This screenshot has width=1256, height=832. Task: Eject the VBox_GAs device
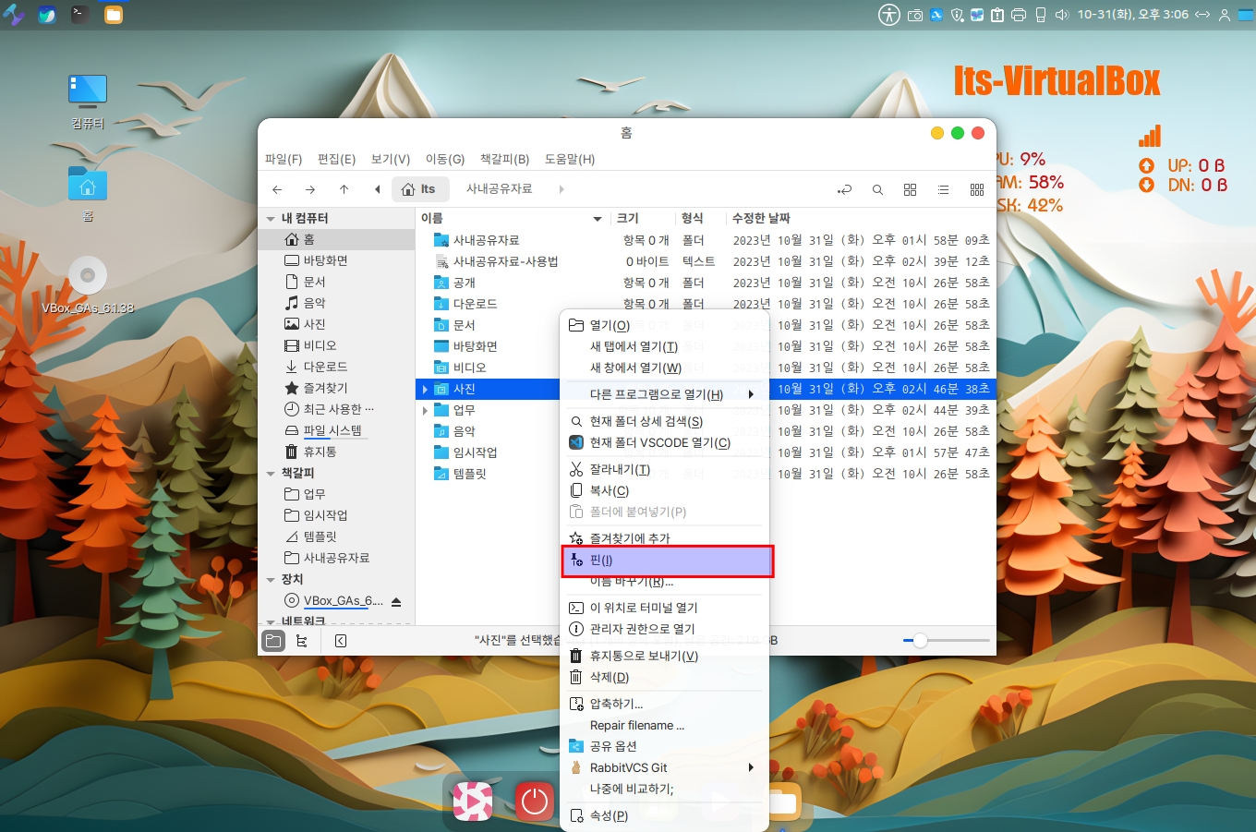tap(396, 602)
